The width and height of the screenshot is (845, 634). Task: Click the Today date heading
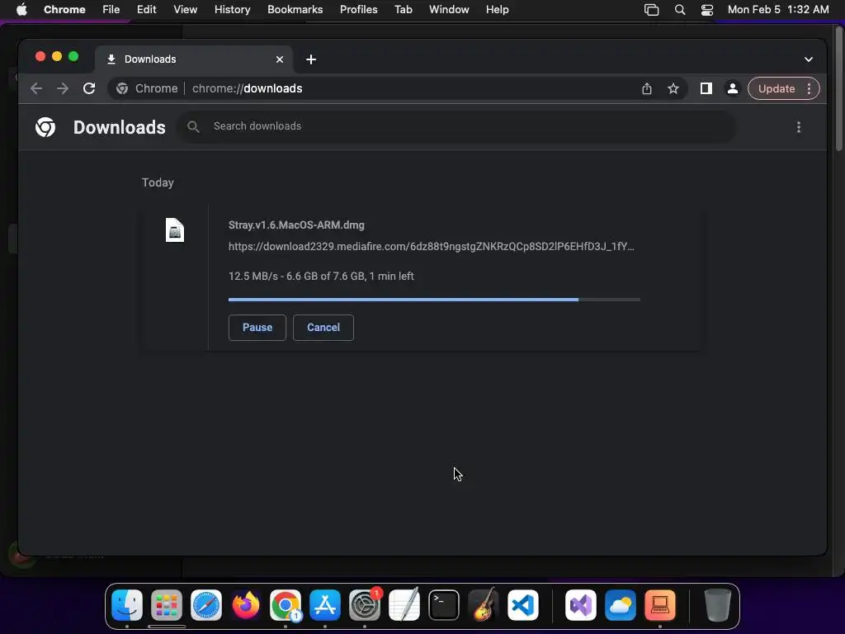point(158,182)
